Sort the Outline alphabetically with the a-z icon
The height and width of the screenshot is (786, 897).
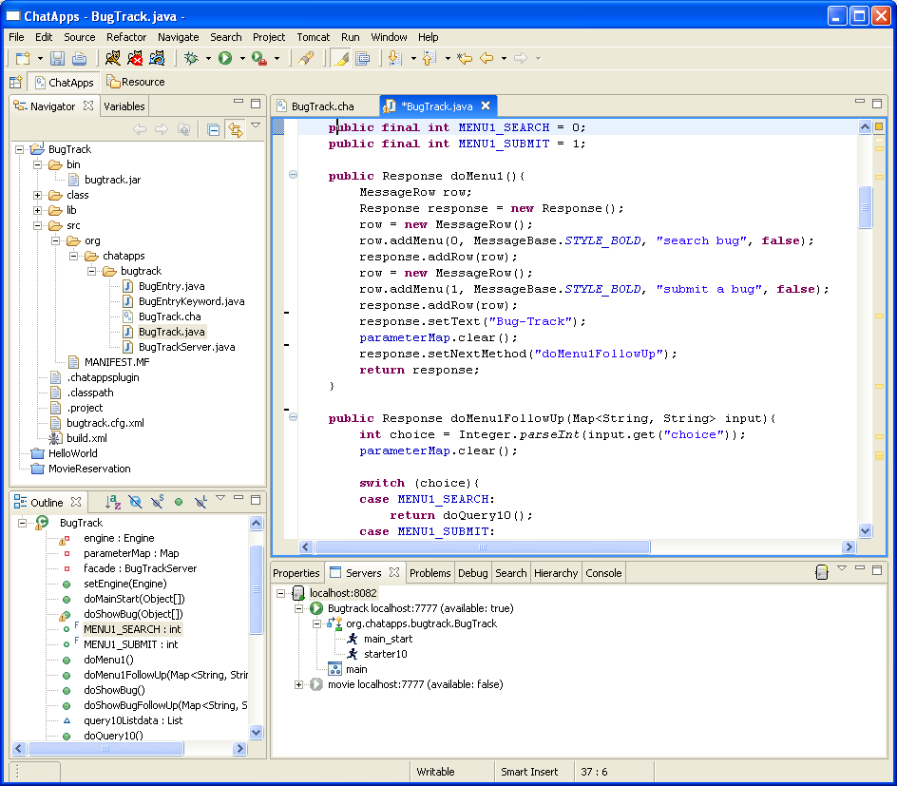click(113, 502)
